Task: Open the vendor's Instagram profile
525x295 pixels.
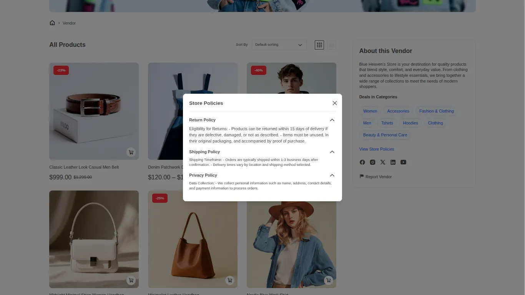Action: (x=372, y=162)
